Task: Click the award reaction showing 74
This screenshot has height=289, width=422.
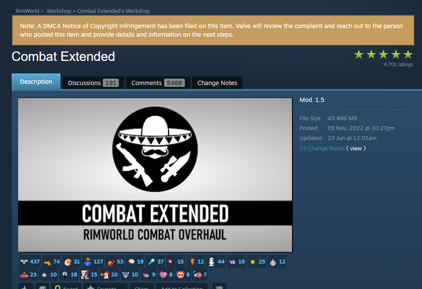Action: coord(51,261)
